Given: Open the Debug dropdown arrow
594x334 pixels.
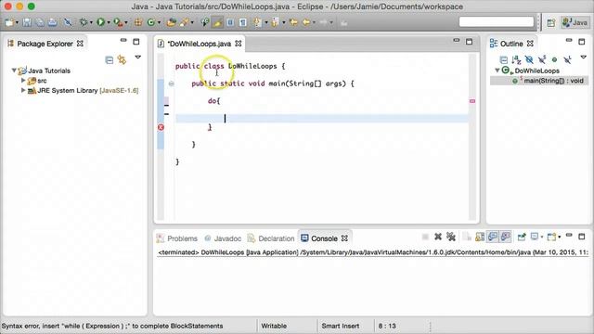Looking at the screenshot, I should pyautogui.click(x=91, y=22).
